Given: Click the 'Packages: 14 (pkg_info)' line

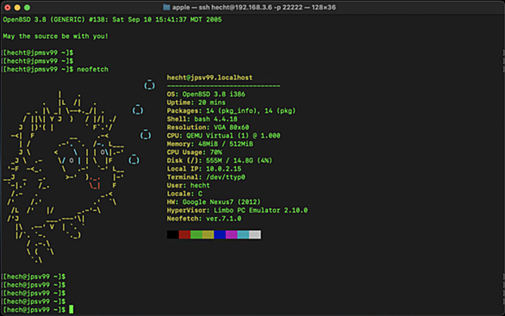Looking at the screenshot, I should point(231,111).
